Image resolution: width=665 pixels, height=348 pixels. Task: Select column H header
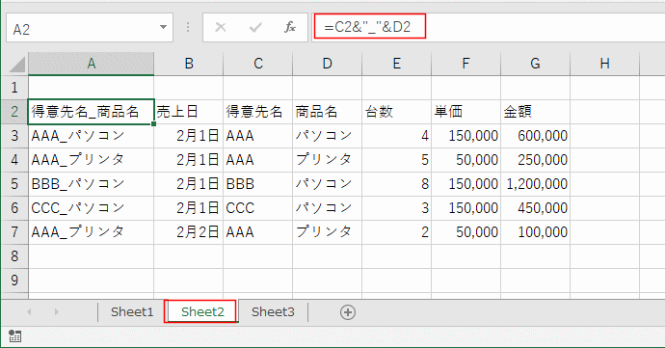pos(605,64)
